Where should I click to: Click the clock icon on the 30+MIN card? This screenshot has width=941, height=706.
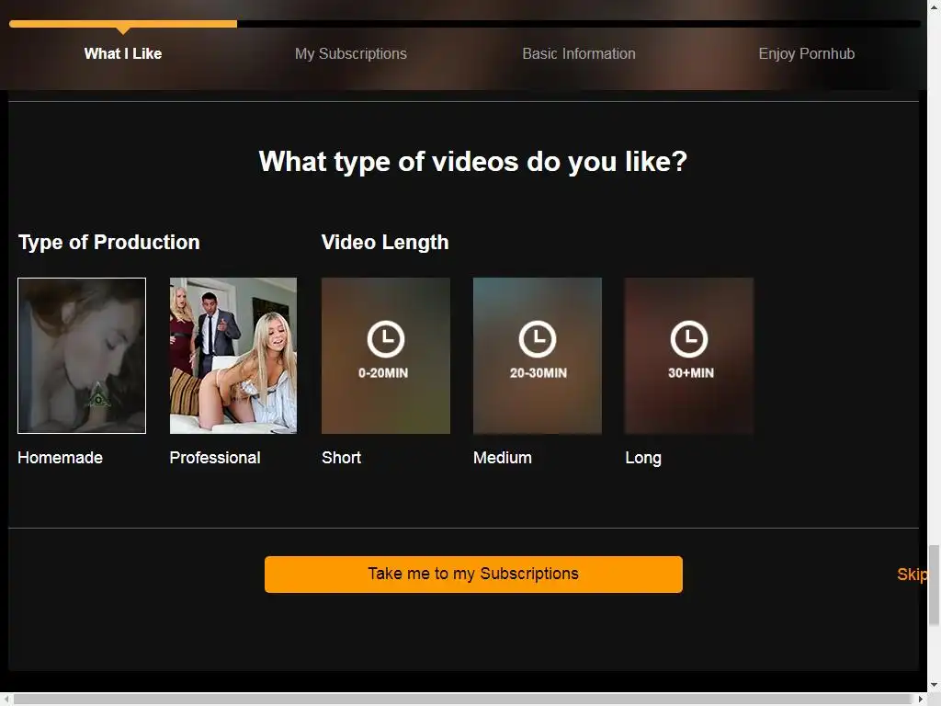tap(689, 339)
